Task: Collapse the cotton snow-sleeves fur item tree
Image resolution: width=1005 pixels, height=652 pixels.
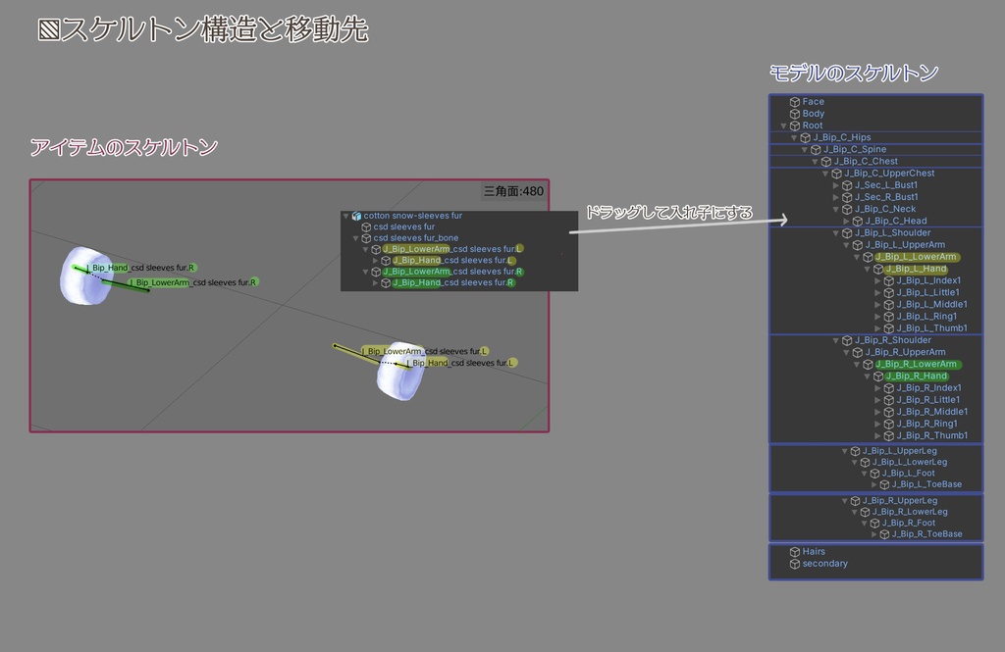Action: [346, 216]
